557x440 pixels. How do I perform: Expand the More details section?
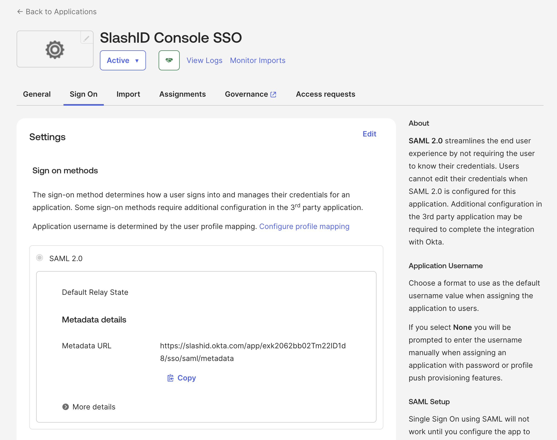tap(94, 407)
